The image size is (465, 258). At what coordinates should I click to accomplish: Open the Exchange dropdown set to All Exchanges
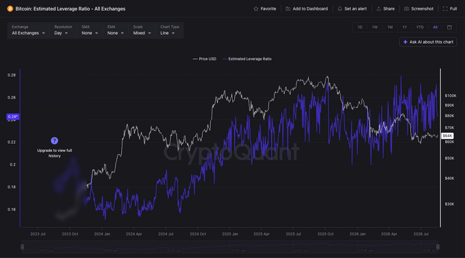(x=29, y=31)
